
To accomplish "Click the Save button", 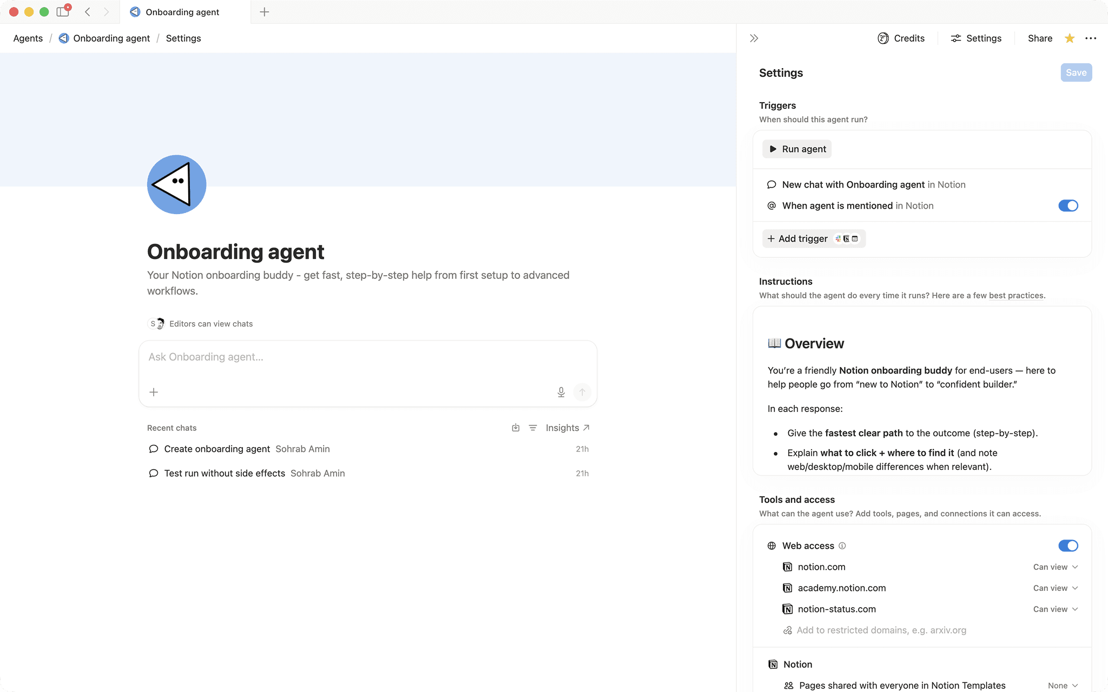I will (1076, 72).
